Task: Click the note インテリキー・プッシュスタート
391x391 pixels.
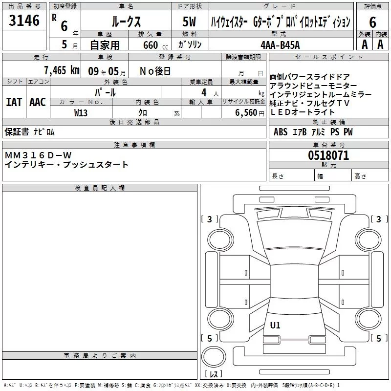Action: (x=66, y=165)
